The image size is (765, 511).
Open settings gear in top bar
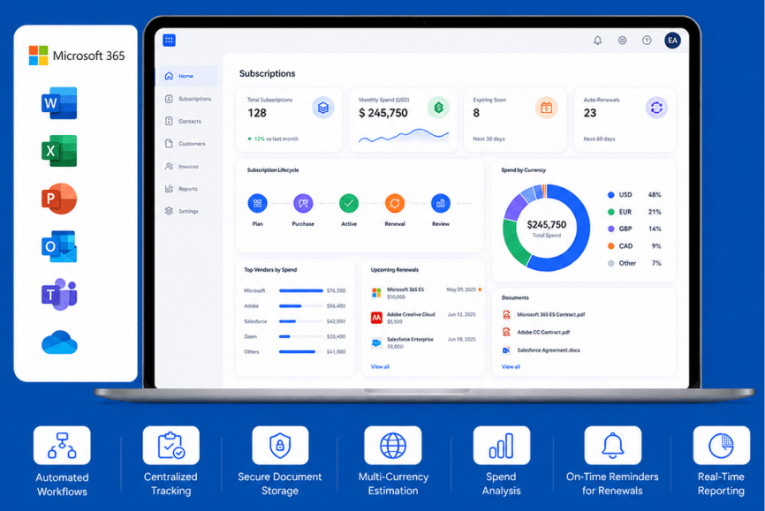[622, 41]
